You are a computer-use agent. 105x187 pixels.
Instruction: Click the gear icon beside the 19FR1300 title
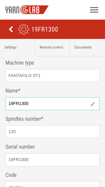point(24,29)
